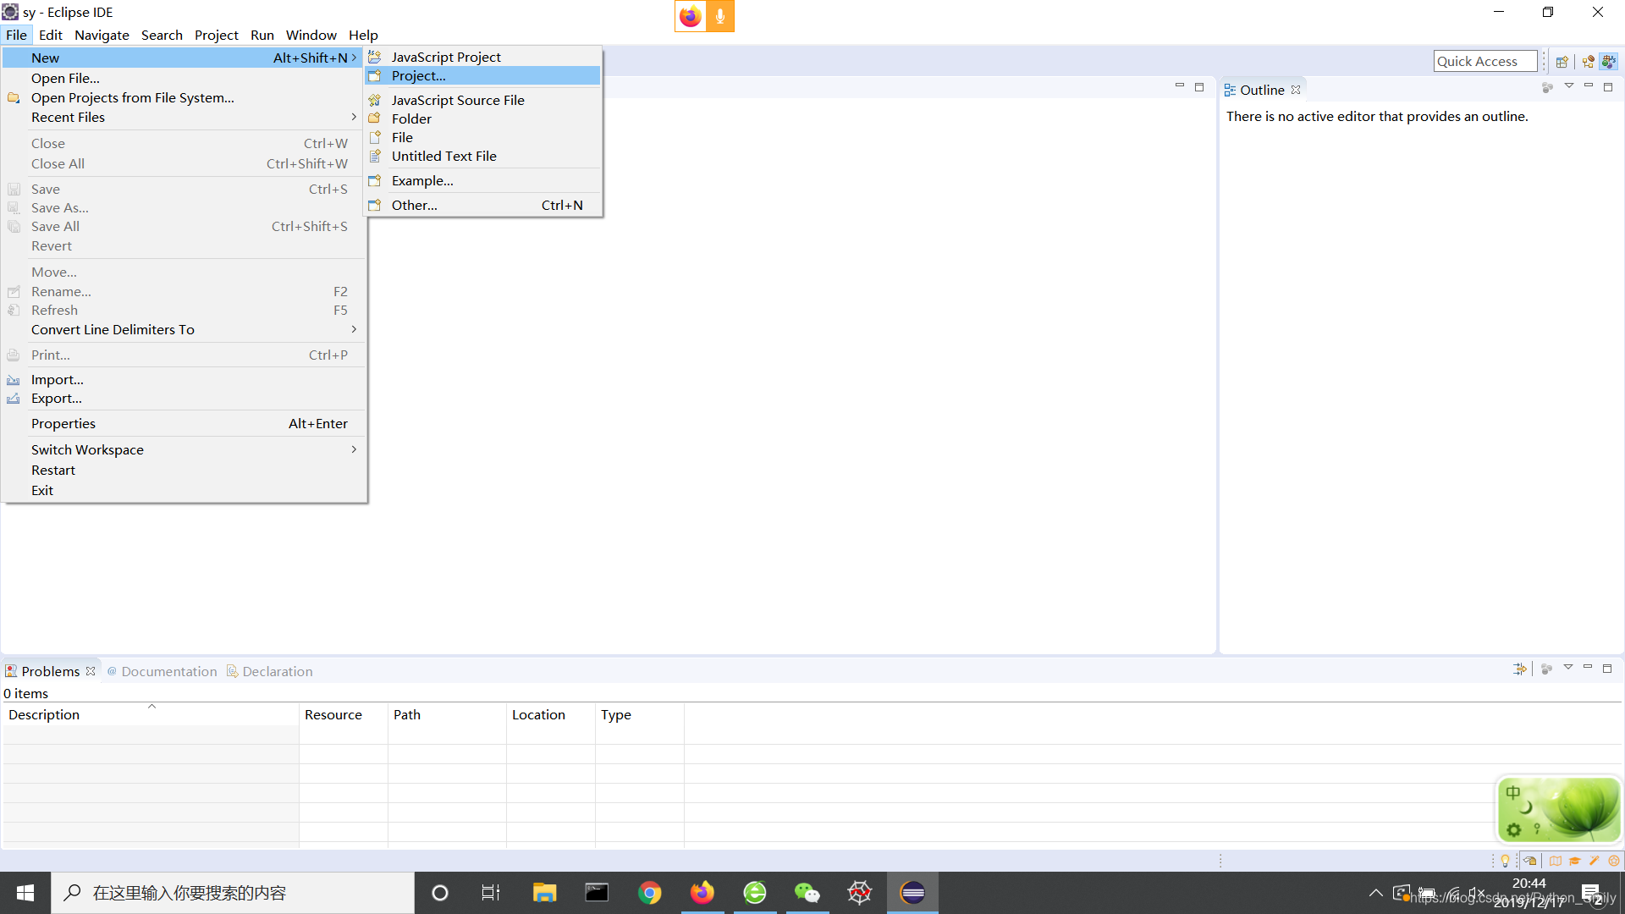The width and height of the screenshot is (1625, 914).
Task: Create a new JavaScript Source File
Action: point(483,100)
